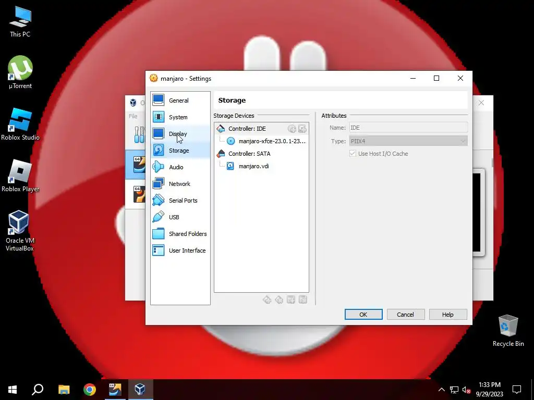Screen dimensions: 534x400
Task: Open the Display settings category
Action: click(x=180, y=134)
